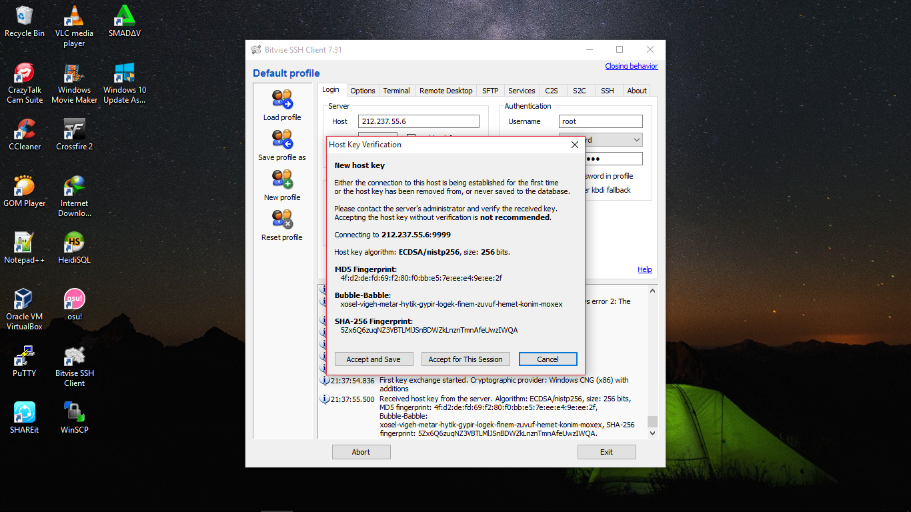Open the Bitvise SSH Client desktop shortcut
This screenshot has width=911, height=512.
[74, 358]
